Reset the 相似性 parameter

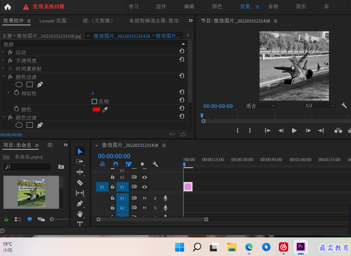[x=182, y=92]
